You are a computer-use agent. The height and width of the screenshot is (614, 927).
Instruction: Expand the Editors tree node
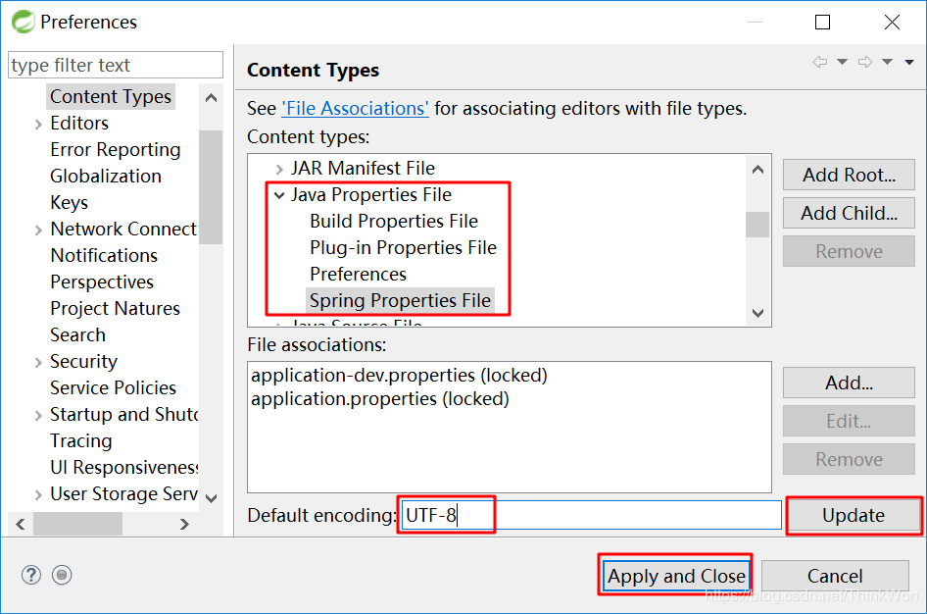(38, 124)
